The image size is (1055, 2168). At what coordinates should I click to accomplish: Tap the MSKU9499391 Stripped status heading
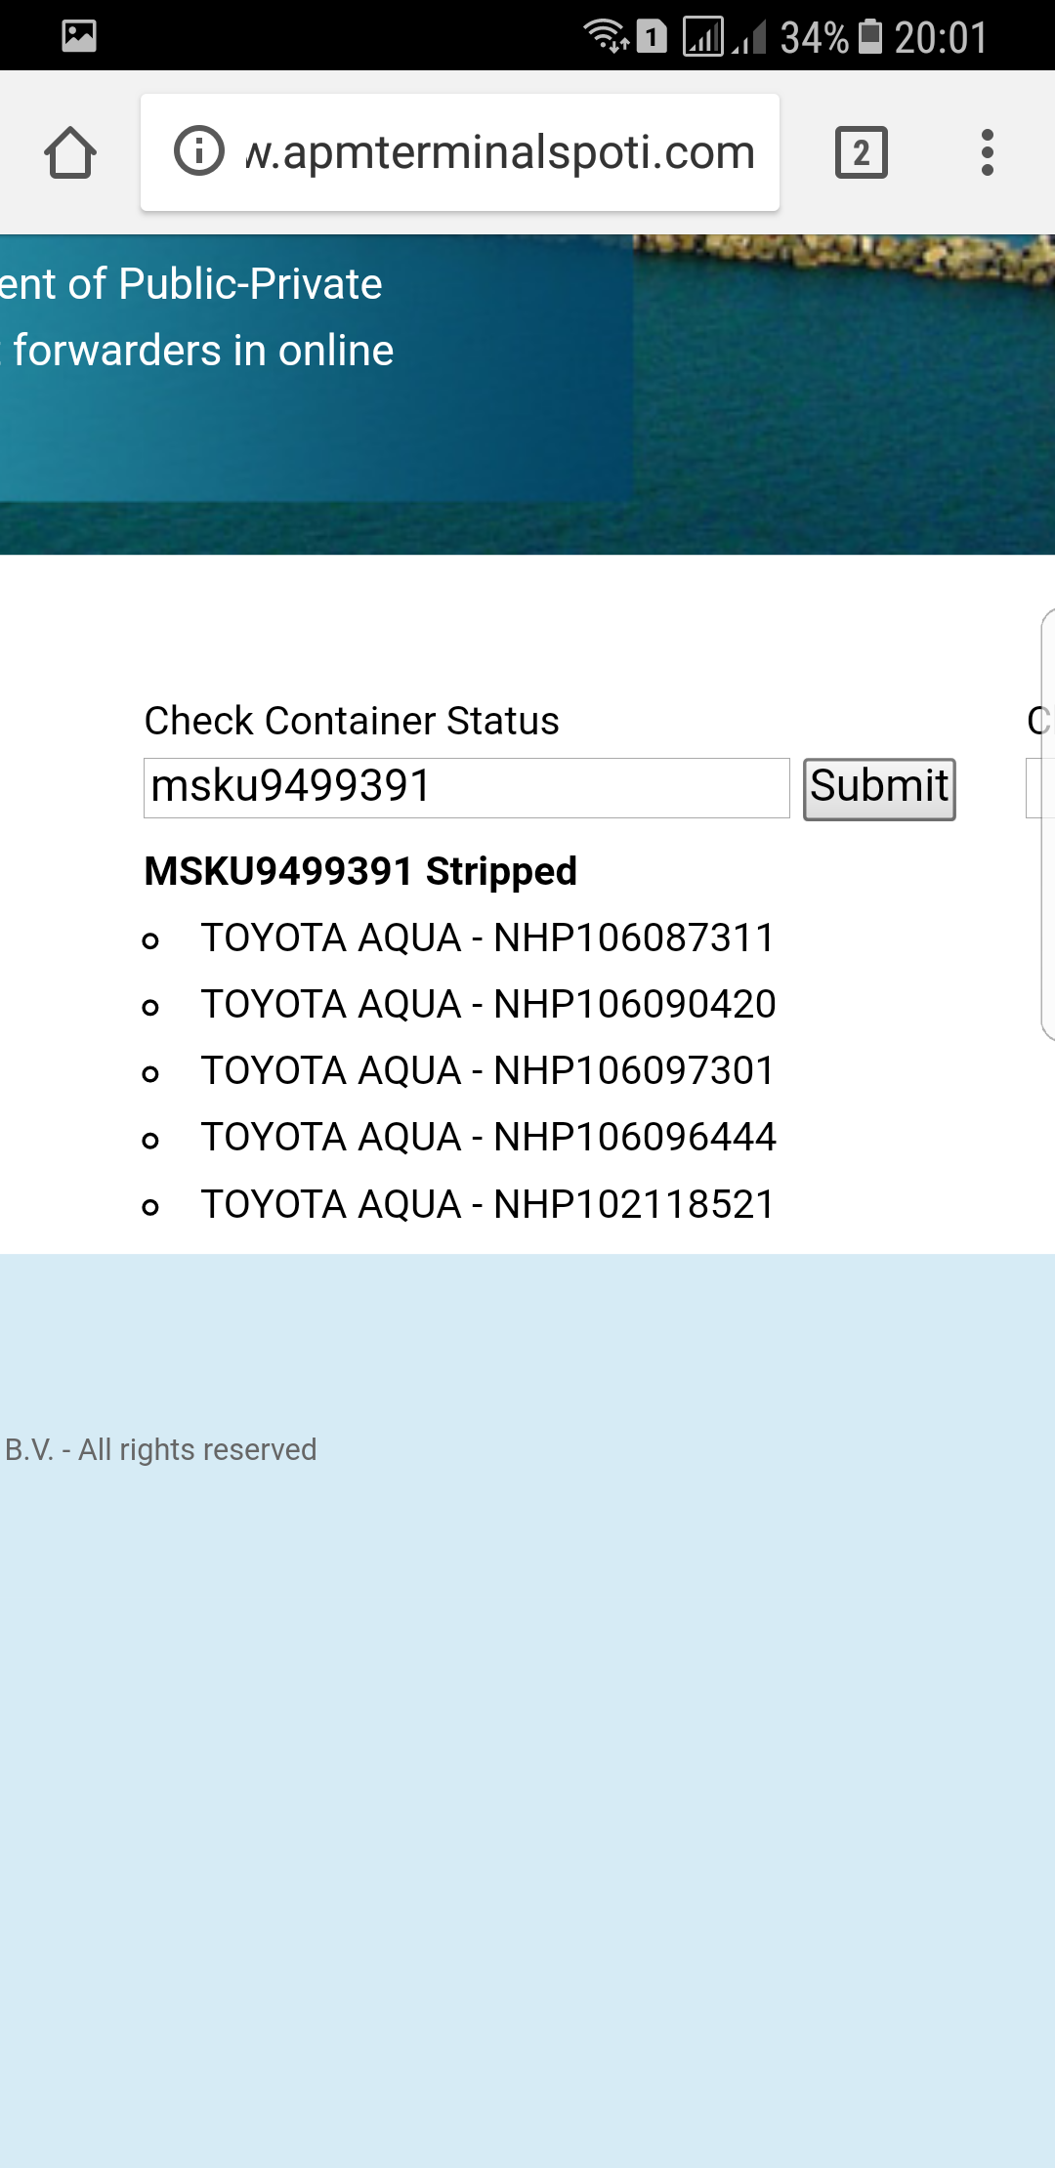click(360, 871)
